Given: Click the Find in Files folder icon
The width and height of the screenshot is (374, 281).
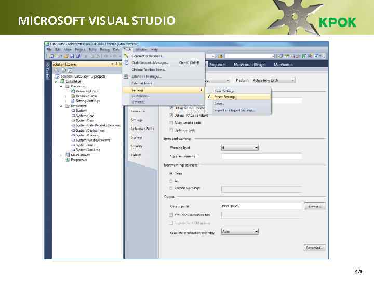Looking at the screenshot, I should (220, 56).
